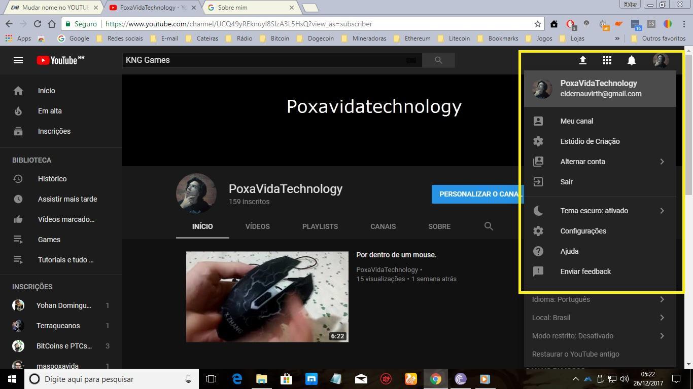The image size is (693, 389).
Task: Open the YouTube apps grid icon
Action: point(607,60)
